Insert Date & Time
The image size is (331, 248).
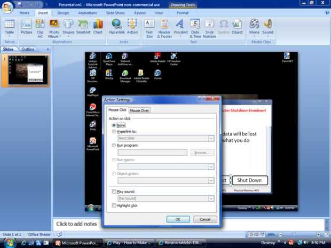[x=195, y=29]
